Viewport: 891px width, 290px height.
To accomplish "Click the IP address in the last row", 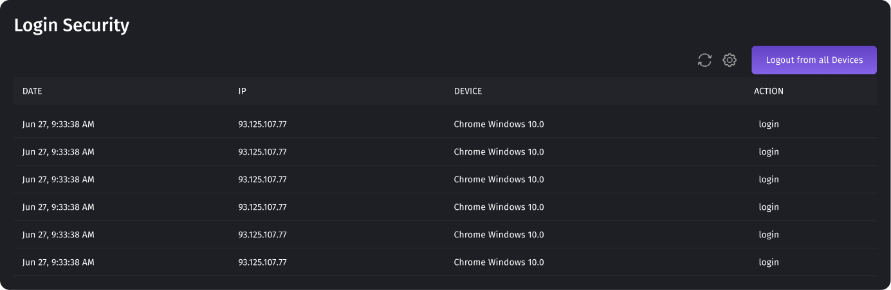I will [x=262, y=262].
